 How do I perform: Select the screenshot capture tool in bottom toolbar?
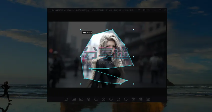[66, 100]
